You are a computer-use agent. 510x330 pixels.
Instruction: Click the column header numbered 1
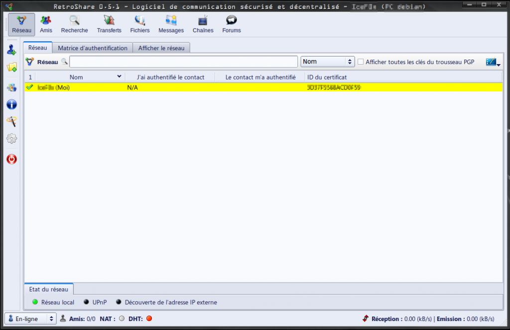click(30, 77)
